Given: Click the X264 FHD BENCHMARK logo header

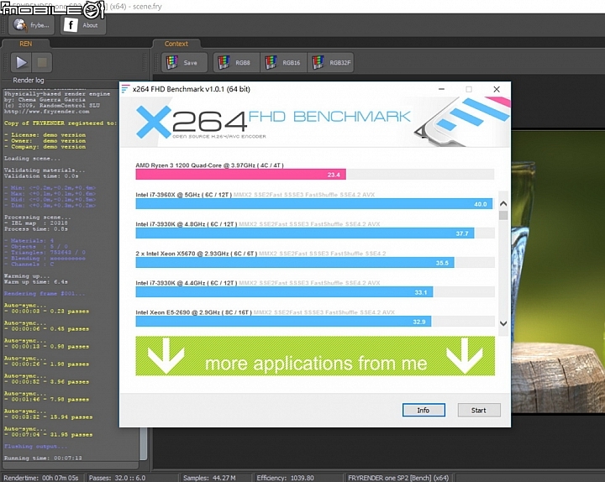Looking at the screenshot, I should pos(315,123).
